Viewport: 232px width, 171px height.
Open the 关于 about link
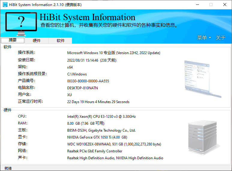pos(221,38)
